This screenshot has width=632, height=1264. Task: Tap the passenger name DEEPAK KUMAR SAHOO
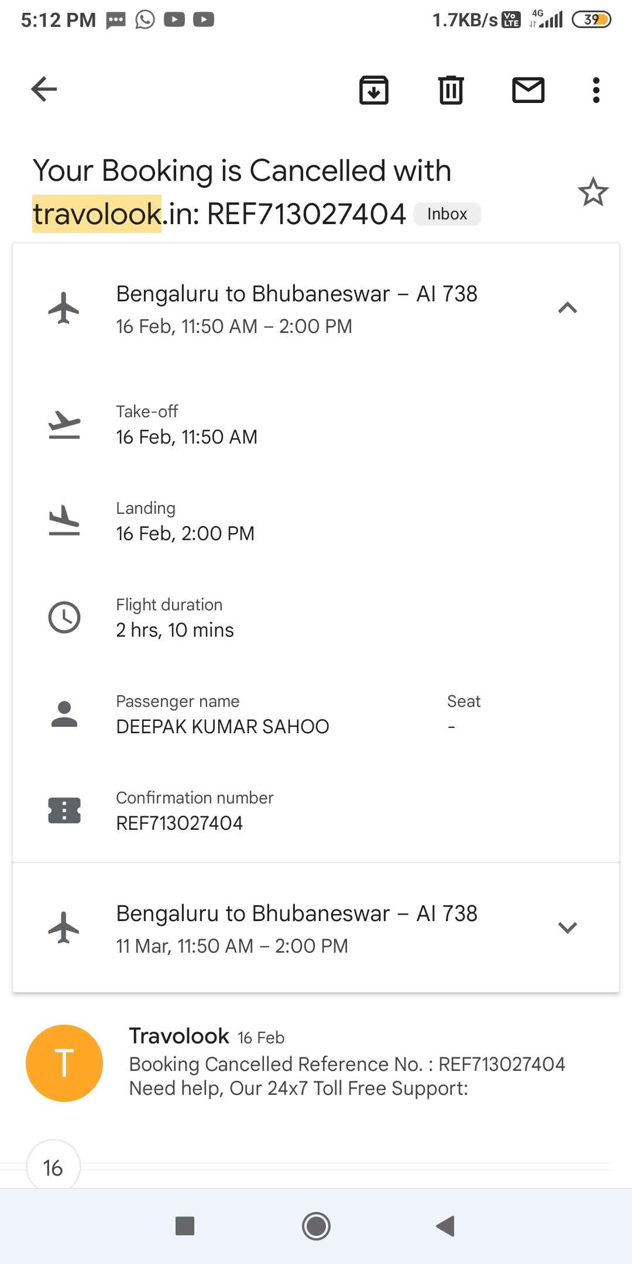(x=222, y=727)
